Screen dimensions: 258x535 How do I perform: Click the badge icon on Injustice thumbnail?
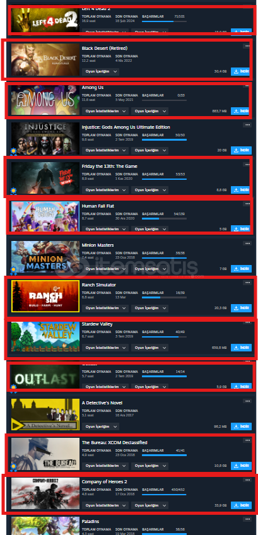coord(14,151)
